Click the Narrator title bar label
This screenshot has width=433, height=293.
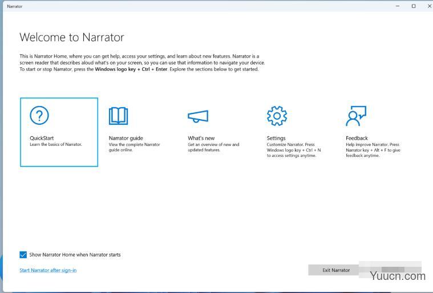coord(15,6)
